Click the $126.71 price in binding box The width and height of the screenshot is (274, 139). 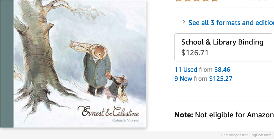tap(195, 52)
